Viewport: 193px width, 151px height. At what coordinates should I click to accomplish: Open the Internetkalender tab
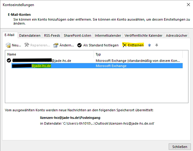108,35
